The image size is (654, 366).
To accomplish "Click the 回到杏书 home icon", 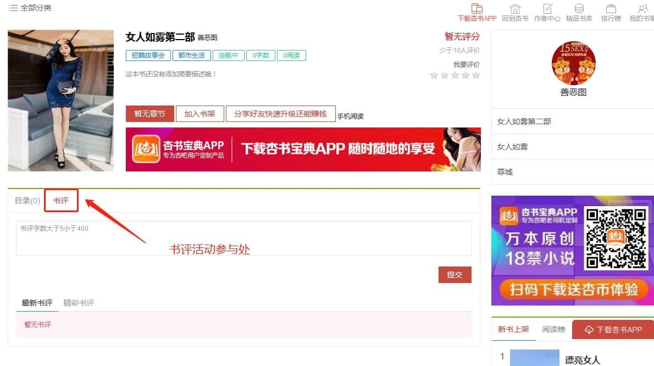I will click(x=515, y=8).
